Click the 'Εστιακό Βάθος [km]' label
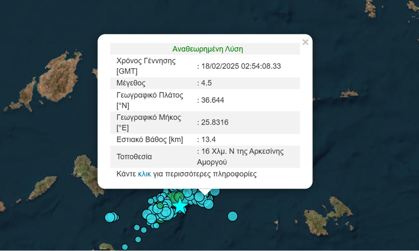 (150, 140)
